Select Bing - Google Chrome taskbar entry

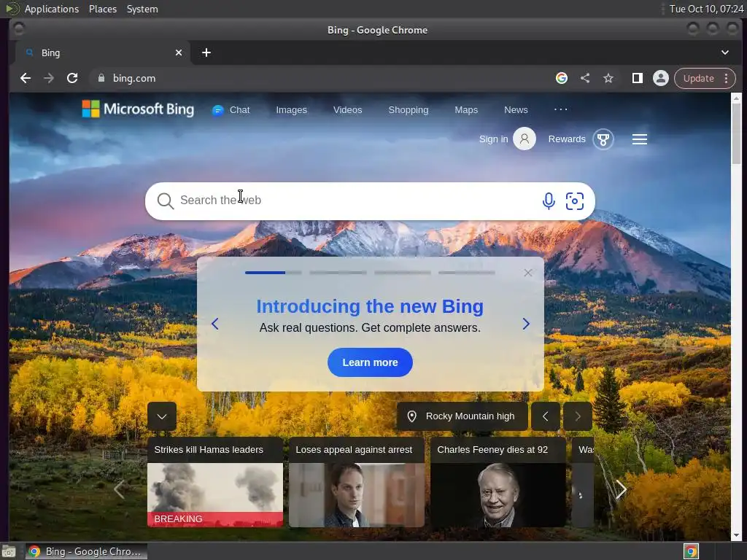pos(86,551)
